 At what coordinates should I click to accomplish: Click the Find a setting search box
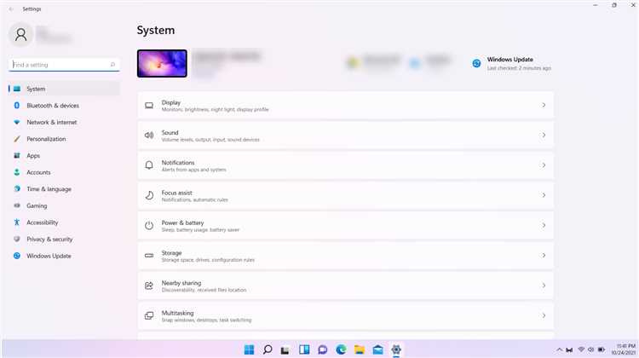coord(64,65)
